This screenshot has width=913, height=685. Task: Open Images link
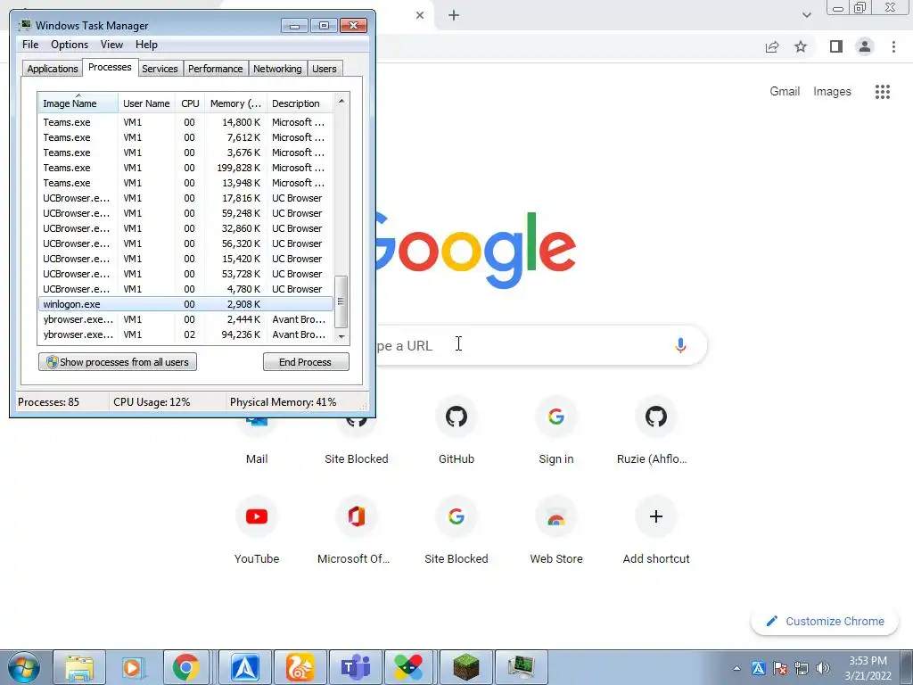[x=832, y=92]
